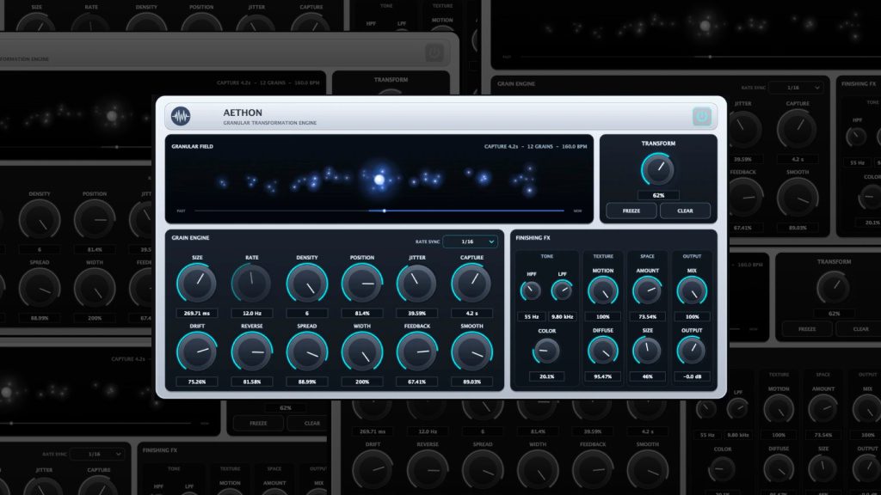This screenshot has width=881, height=495.
Task: Click the RATE knob
Action: pos(252,284)
